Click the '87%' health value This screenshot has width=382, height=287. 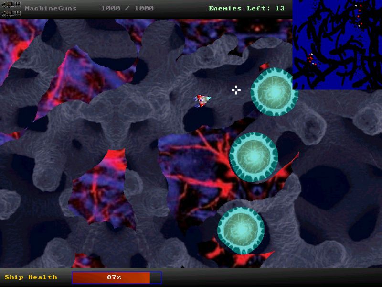[x=114, y=277]
